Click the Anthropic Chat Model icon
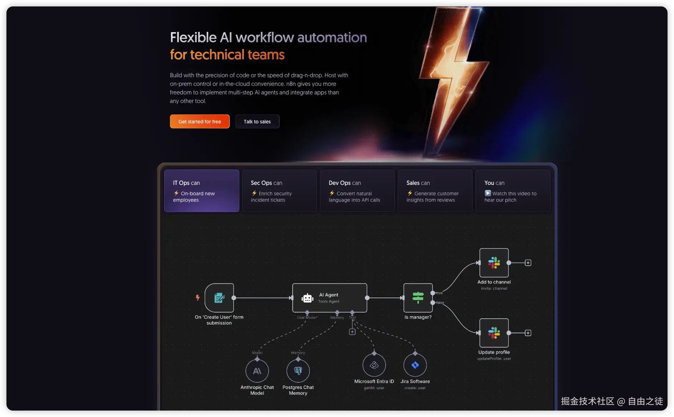674x417 pixels. pos(257,371)
